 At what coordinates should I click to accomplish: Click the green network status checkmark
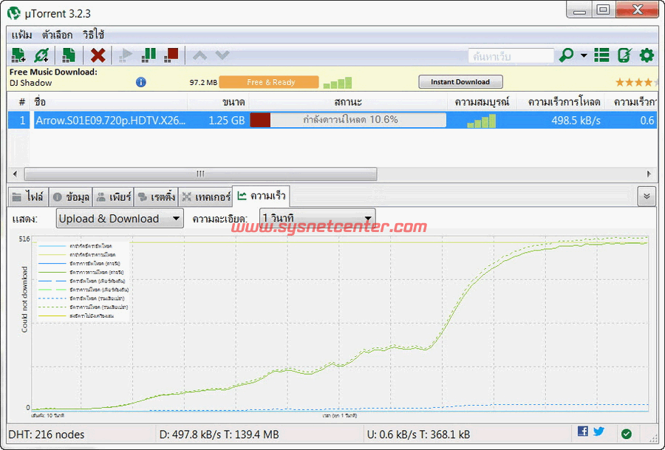[x=627, y=433]
